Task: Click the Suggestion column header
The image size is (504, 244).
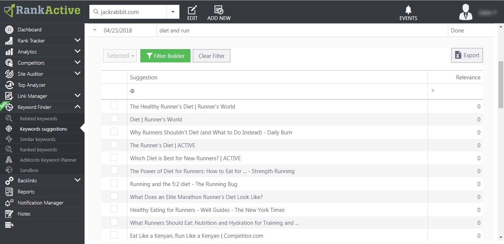Action: [x=277, y=77]
